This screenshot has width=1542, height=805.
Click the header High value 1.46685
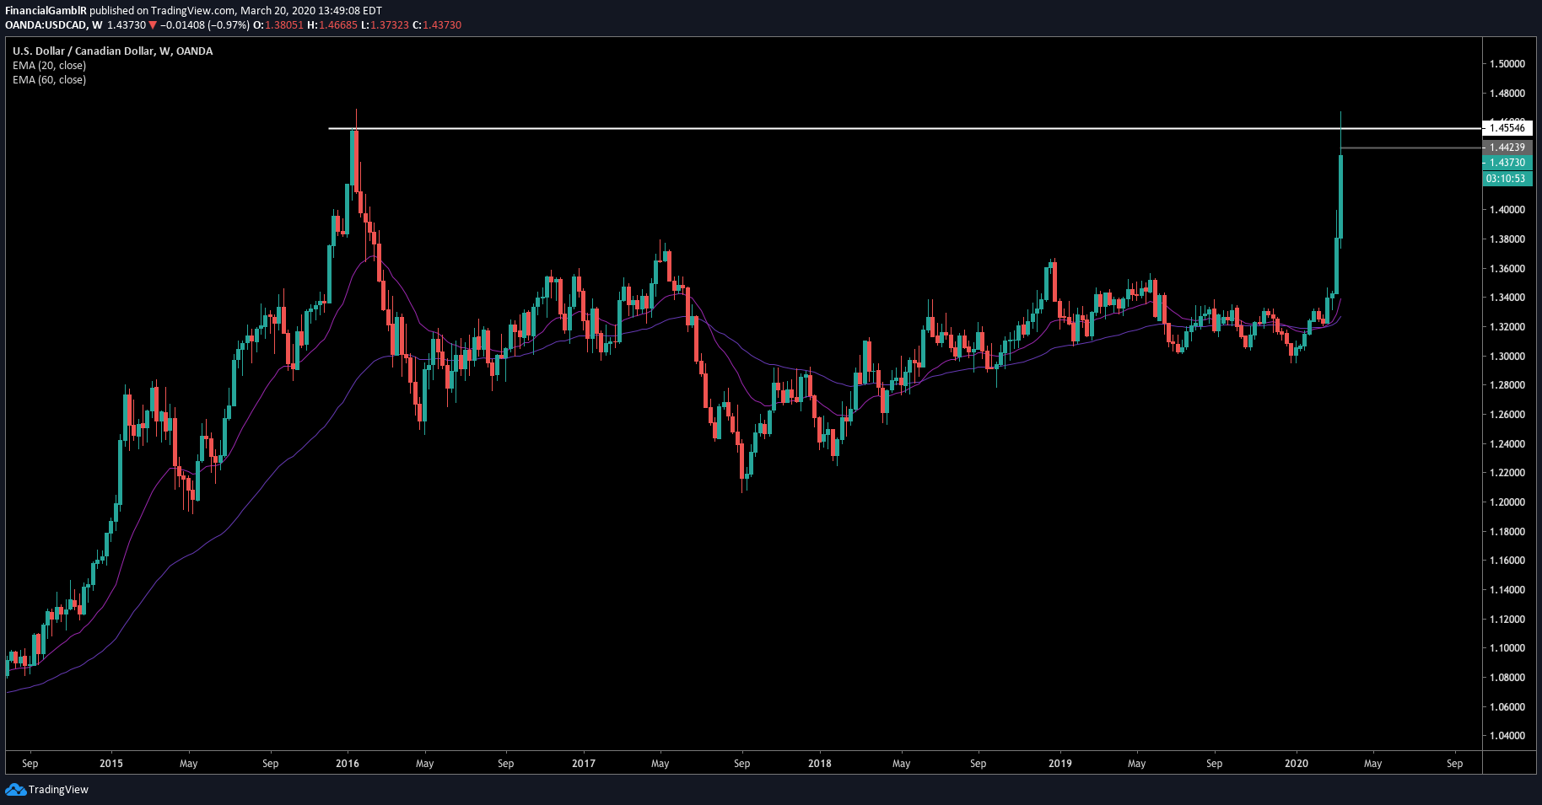(x=338, y=25)
